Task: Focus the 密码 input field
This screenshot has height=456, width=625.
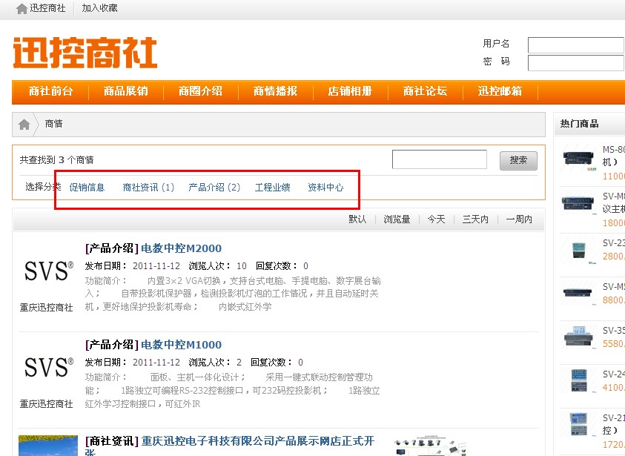Action: pos(576,63)
